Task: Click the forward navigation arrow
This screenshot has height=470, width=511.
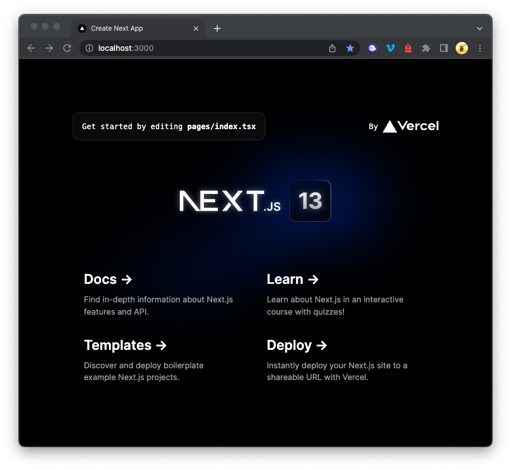Action: click(49, 49)
